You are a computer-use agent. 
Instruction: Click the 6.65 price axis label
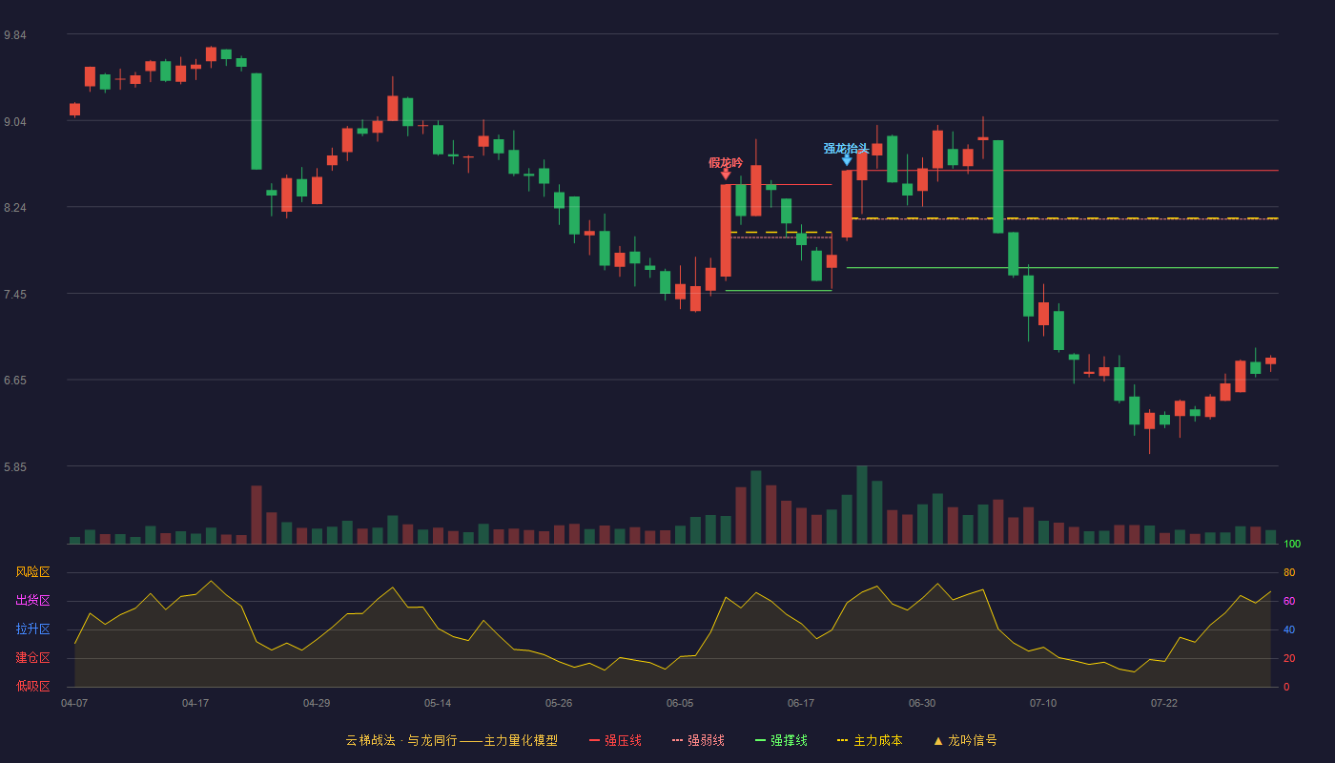[15, 381]
